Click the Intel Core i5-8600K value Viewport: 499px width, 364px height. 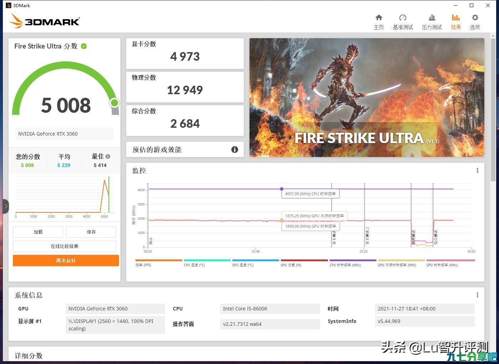click(270, 309)
